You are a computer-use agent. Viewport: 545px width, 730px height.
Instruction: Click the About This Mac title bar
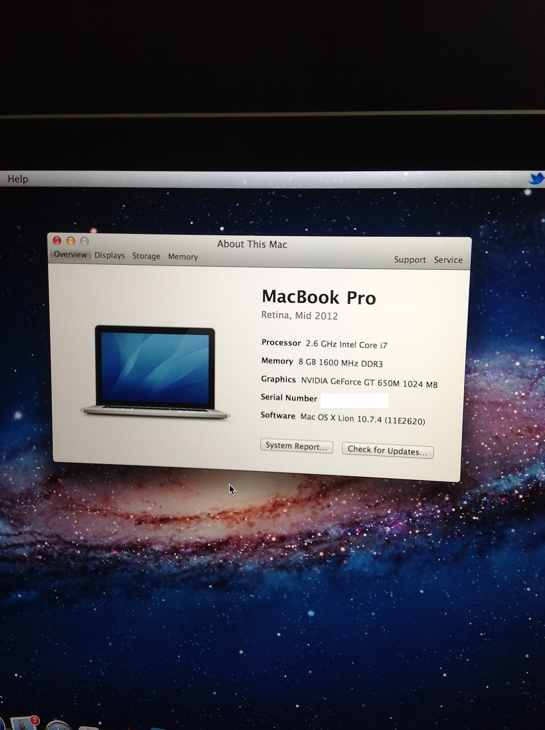tap(252, 244)
